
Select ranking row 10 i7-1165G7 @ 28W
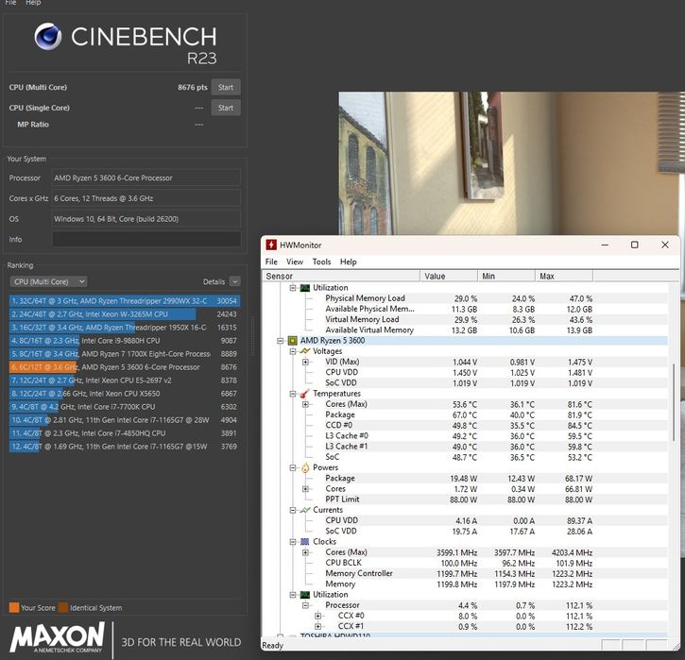coord(125,420)
